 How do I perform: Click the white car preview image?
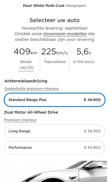tap(55, 171)
